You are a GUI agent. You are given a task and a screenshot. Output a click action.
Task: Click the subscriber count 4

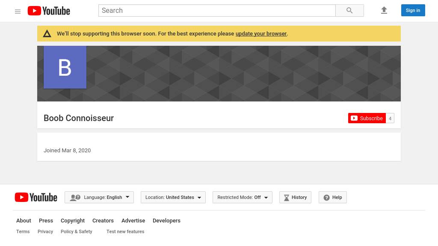click(x=390, y=118)
